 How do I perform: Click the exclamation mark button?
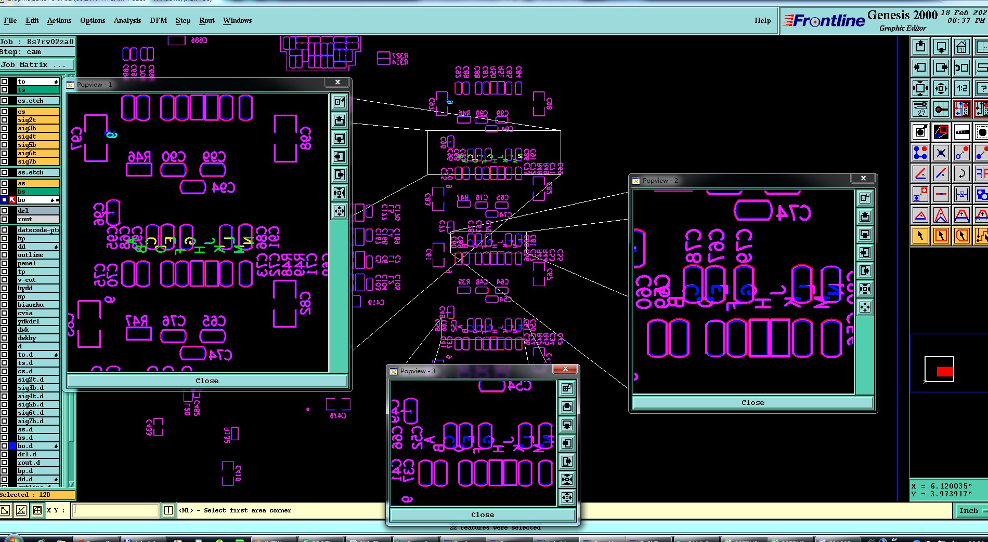click(168, 510)
